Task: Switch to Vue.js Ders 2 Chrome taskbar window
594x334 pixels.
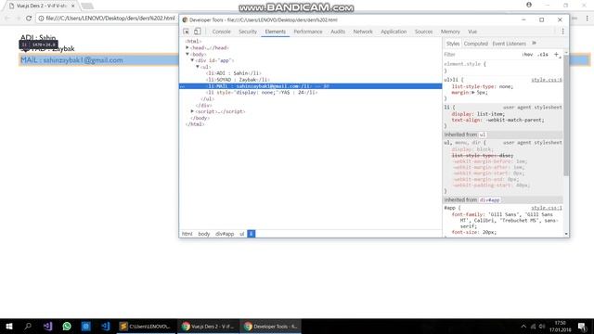Action: coord(208,326)
